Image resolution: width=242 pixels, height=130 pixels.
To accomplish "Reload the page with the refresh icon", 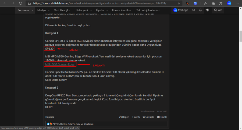I will (x=20, y=3).
